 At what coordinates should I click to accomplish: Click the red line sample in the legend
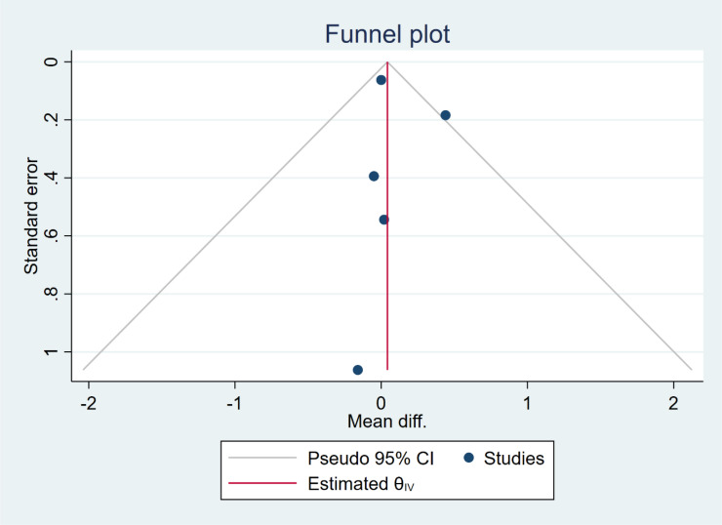[261, 483]
